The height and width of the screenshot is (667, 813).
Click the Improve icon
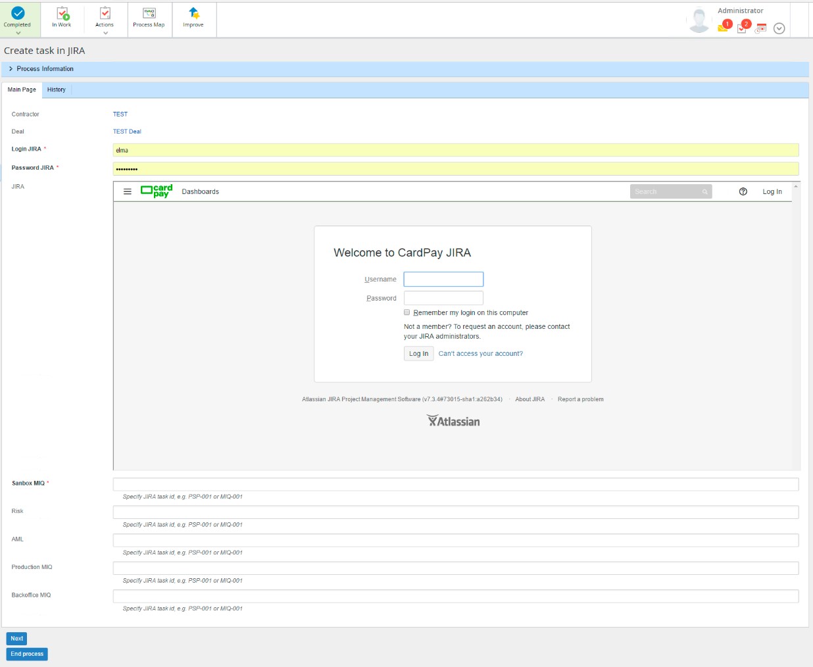click(x=193, y=13)
